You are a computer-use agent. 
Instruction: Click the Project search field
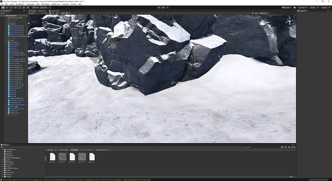[x=261, y=147]
